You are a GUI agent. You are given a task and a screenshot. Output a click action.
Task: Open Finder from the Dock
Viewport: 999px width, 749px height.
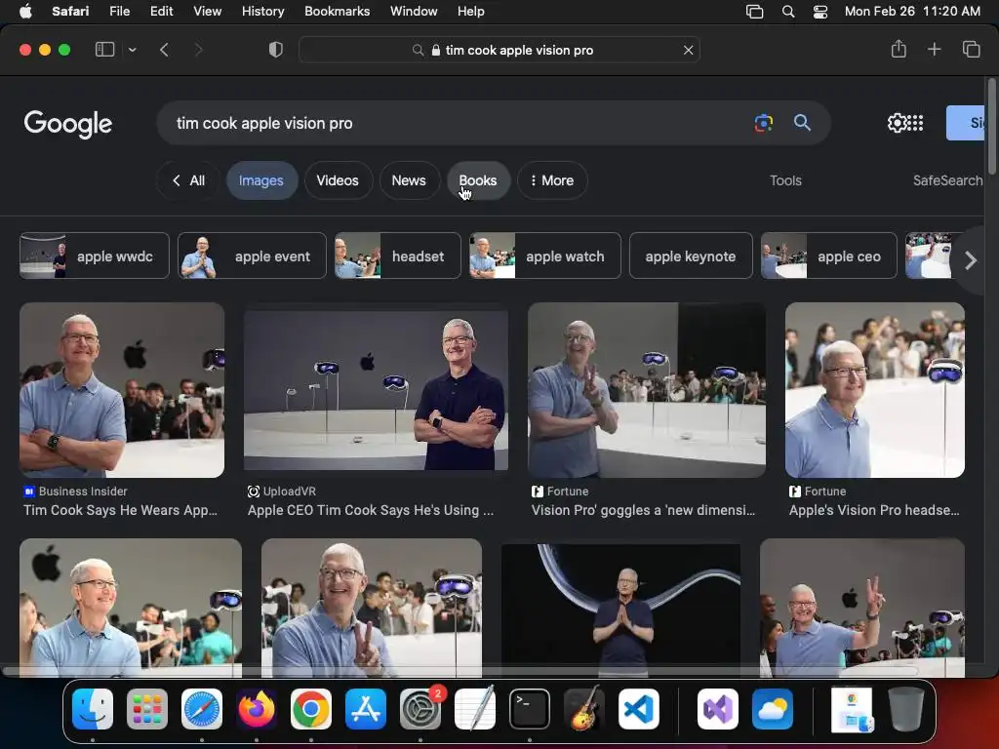coord(93,709)
